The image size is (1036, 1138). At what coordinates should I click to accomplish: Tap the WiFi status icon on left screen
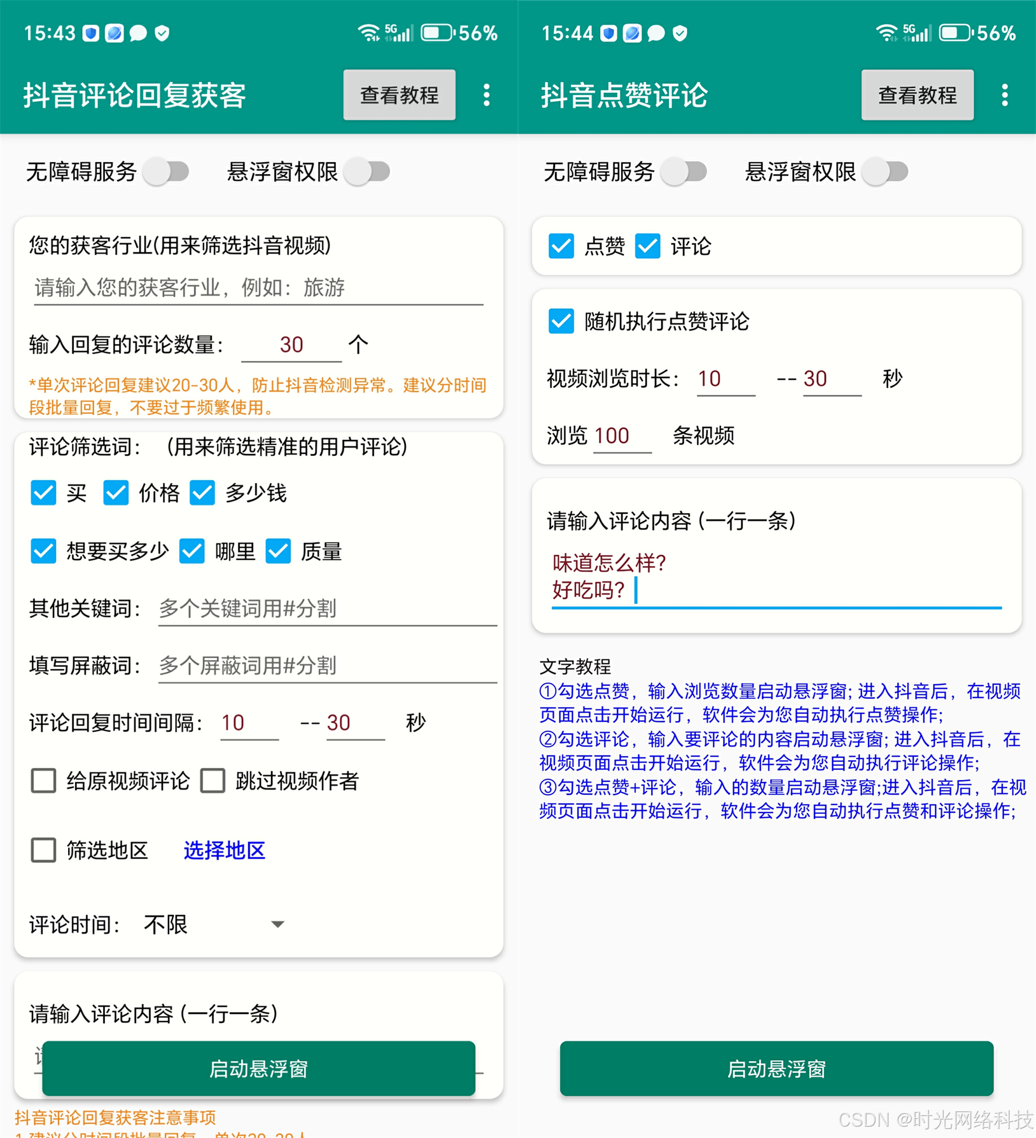(x=368, y=33)
